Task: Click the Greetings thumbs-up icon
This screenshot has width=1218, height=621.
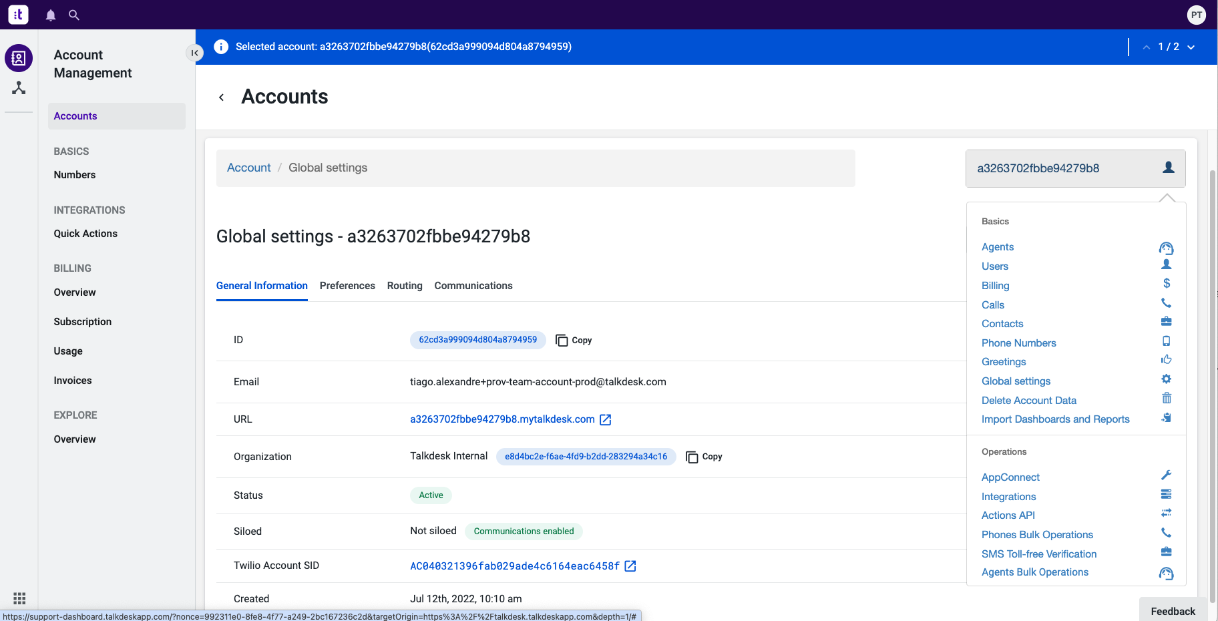Action: point(1167,360)
